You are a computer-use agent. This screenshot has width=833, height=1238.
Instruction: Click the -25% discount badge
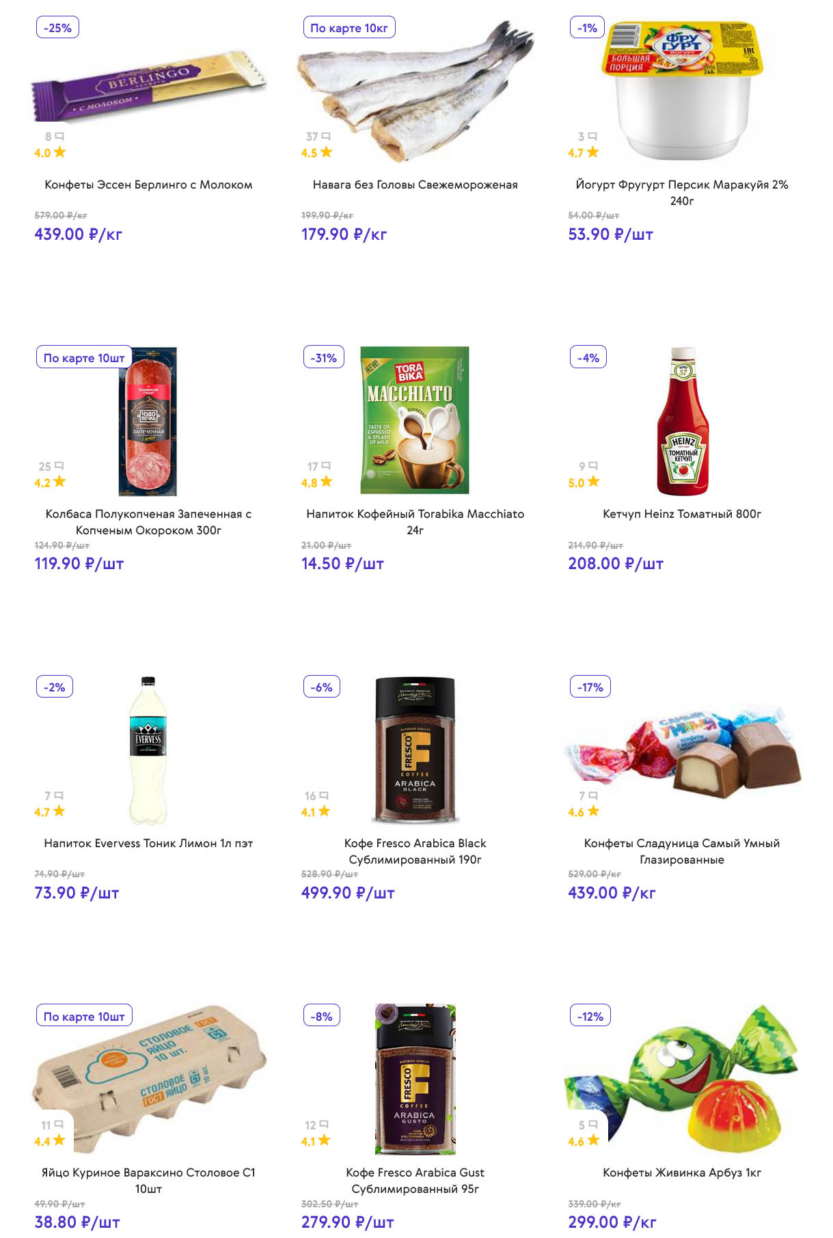click(57, 28)
